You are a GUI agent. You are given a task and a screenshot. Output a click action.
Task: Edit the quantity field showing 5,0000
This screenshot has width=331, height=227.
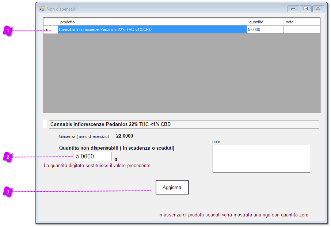coord(93,157)
